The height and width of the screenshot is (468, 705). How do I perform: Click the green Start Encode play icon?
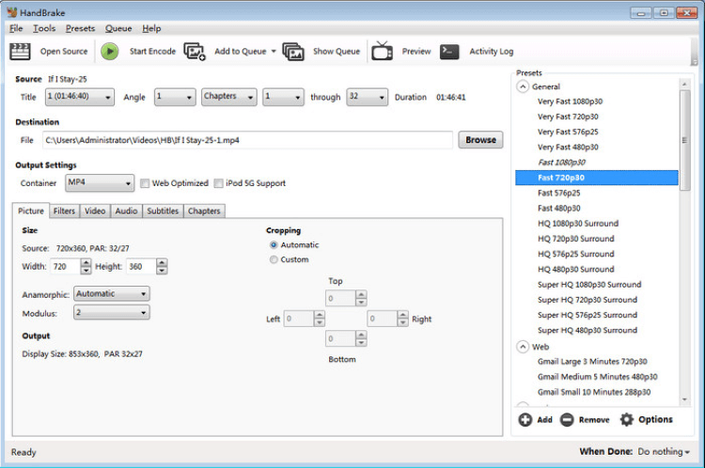[x=109, y=52]
